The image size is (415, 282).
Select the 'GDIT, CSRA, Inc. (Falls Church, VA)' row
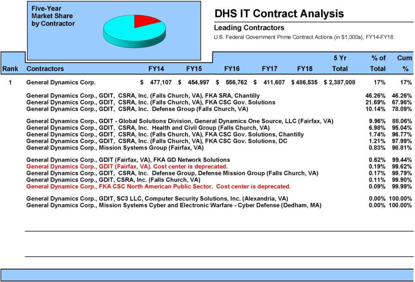click(113, 180)
